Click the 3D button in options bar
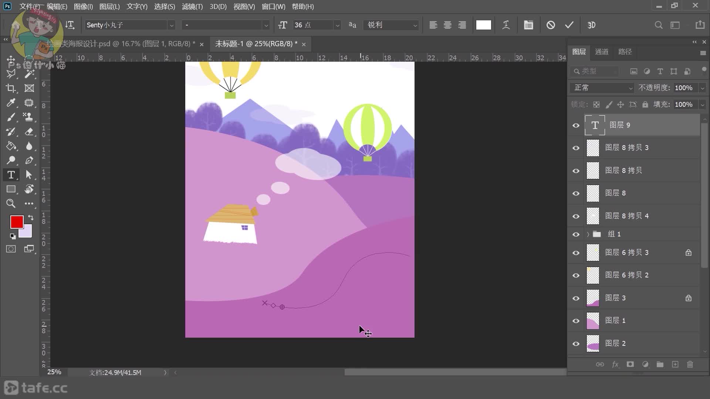This screenshot has width=710, height=399. 591,25
